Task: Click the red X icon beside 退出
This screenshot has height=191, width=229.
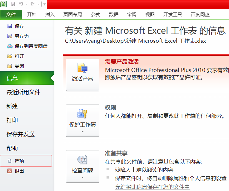Action: [9, 171]
